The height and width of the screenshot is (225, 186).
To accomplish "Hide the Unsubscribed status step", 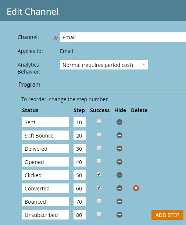I will coord(119,215).
